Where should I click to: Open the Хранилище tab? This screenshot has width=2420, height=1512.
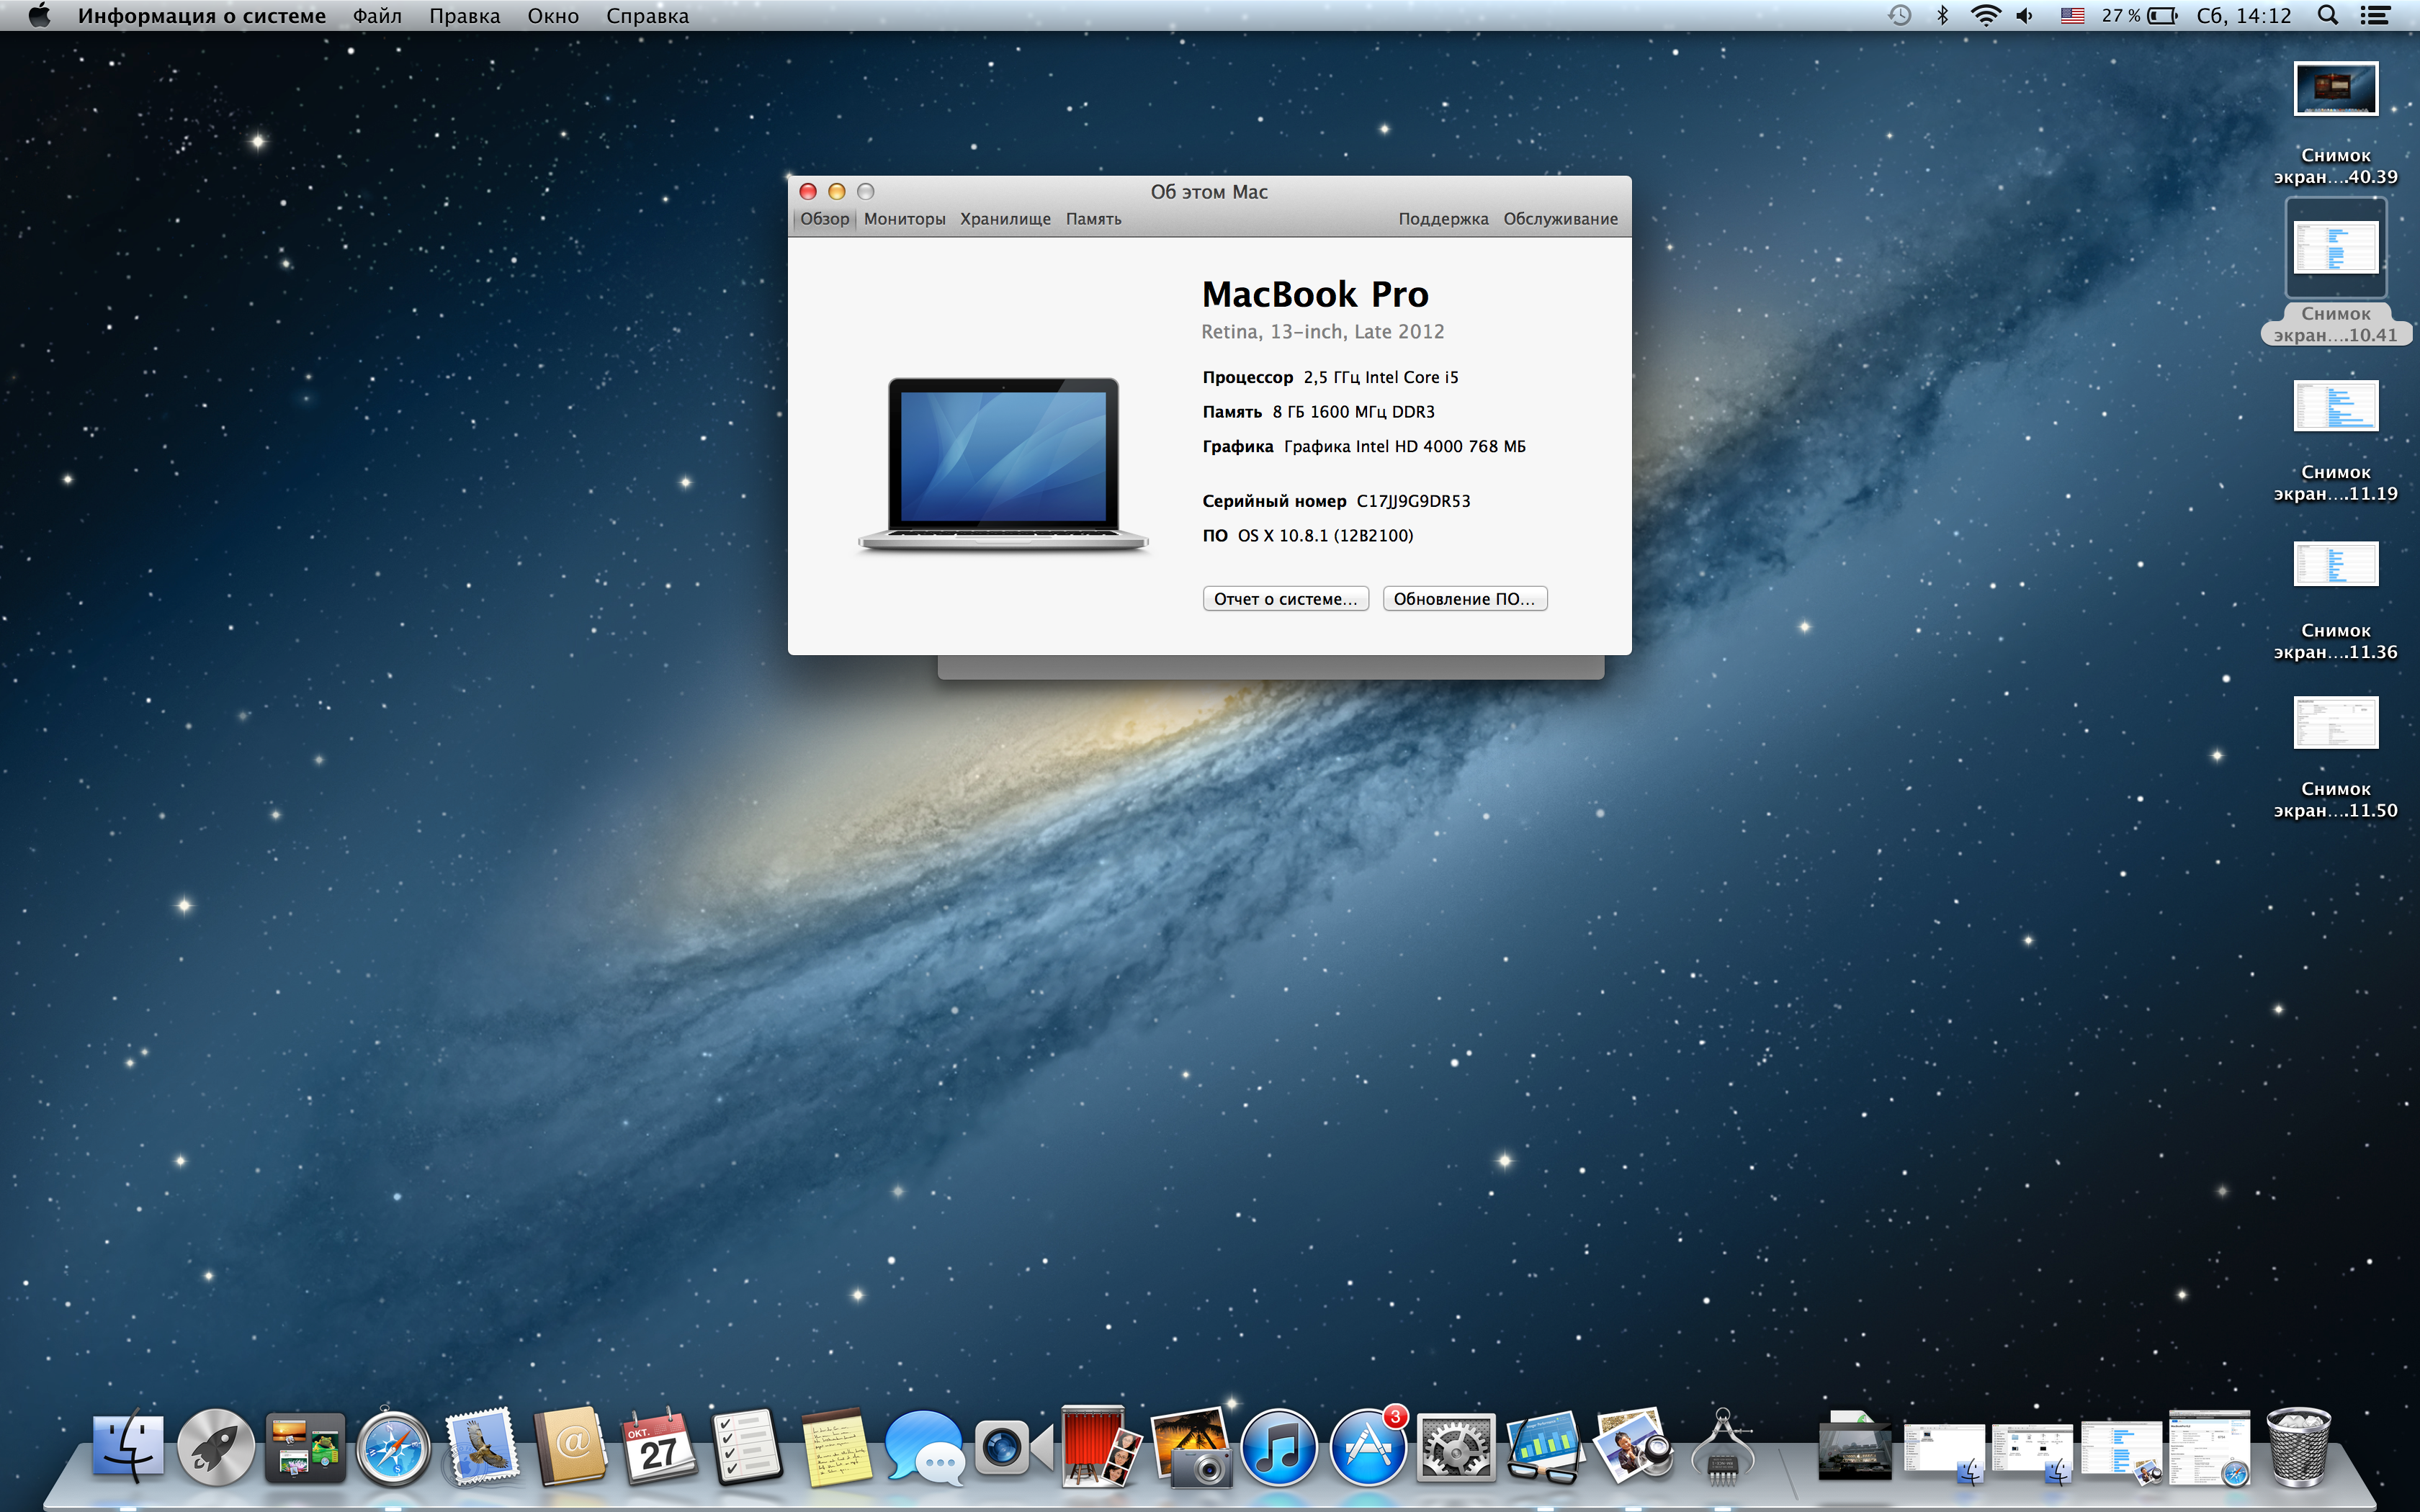pyautogui.click(x=1005, y=219)
